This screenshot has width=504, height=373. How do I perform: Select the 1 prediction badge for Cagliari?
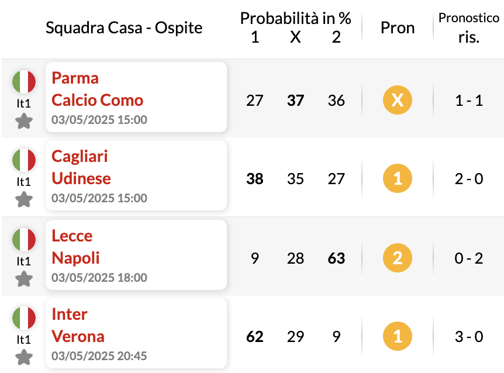click(397, 178)
